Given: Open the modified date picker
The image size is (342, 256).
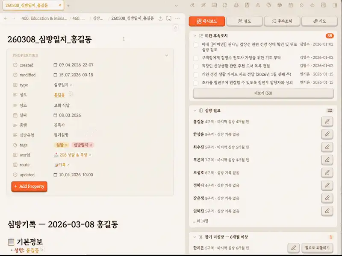Looking at the screenshot, I should point(55,75).
